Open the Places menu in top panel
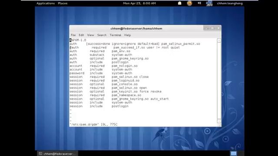The image size is (278, 156). coord(63,3)
